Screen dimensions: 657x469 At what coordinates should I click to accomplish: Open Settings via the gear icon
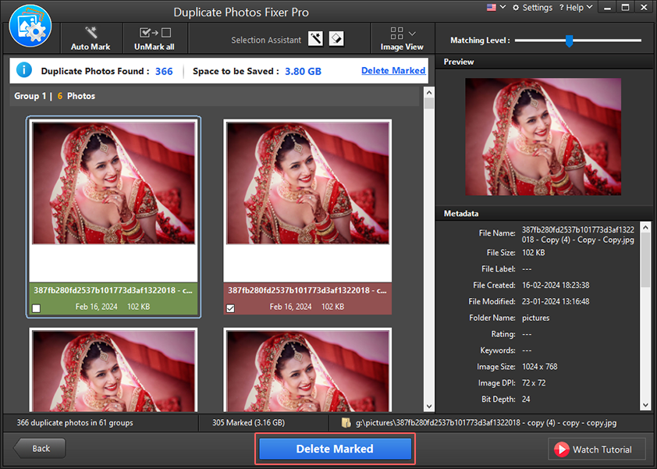coord(516,8)
